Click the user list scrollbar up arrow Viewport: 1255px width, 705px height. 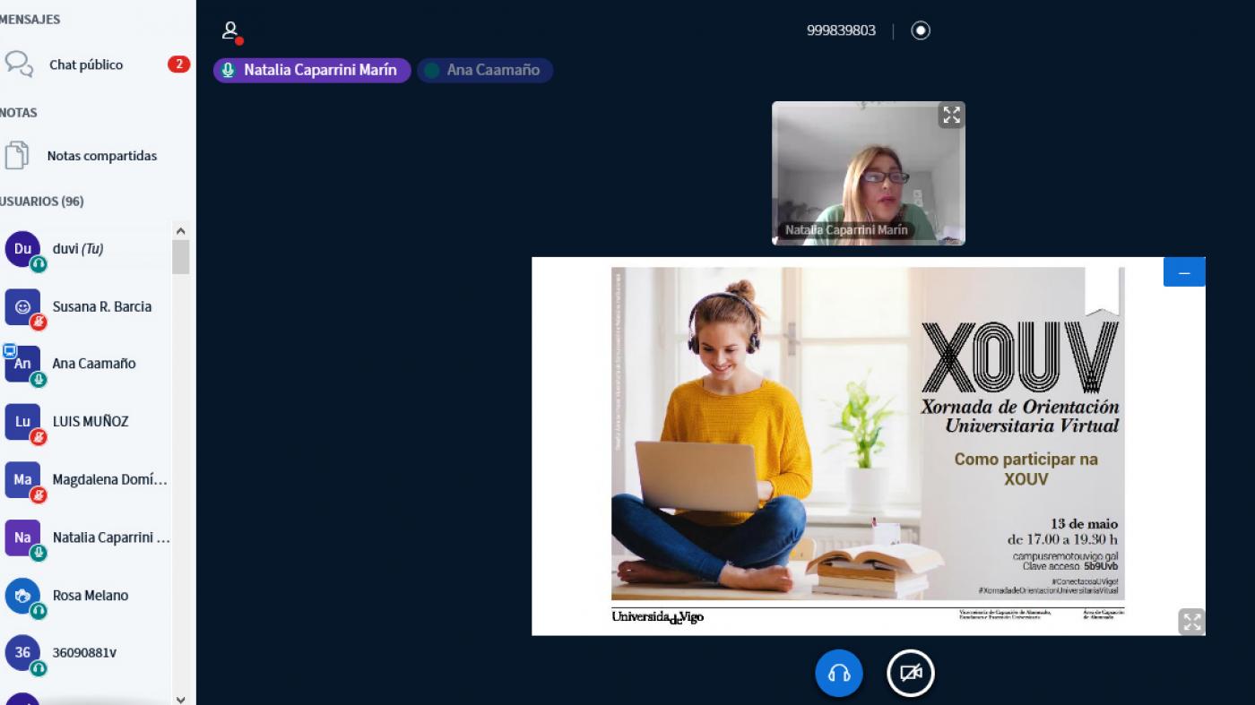(180, 231)
